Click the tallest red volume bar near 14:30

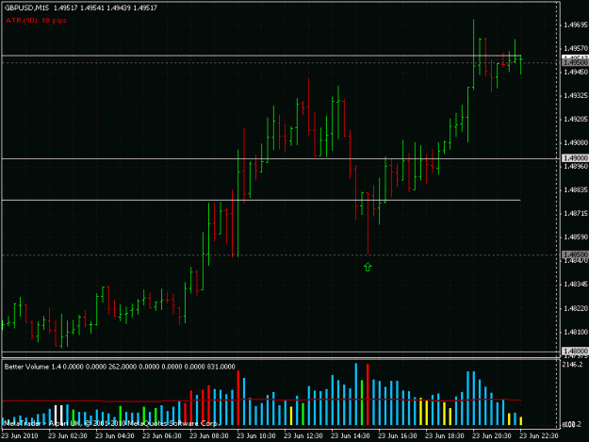[x=368, y=394]
